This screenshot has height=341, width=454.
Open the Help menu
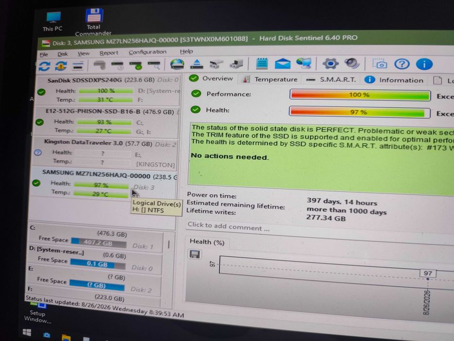[x=186, y=51]
